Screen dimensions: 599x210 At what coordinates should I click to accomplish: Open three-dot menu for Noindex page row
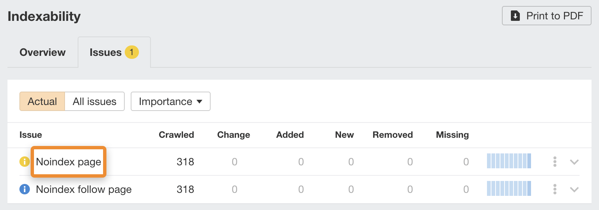[555, 162]
